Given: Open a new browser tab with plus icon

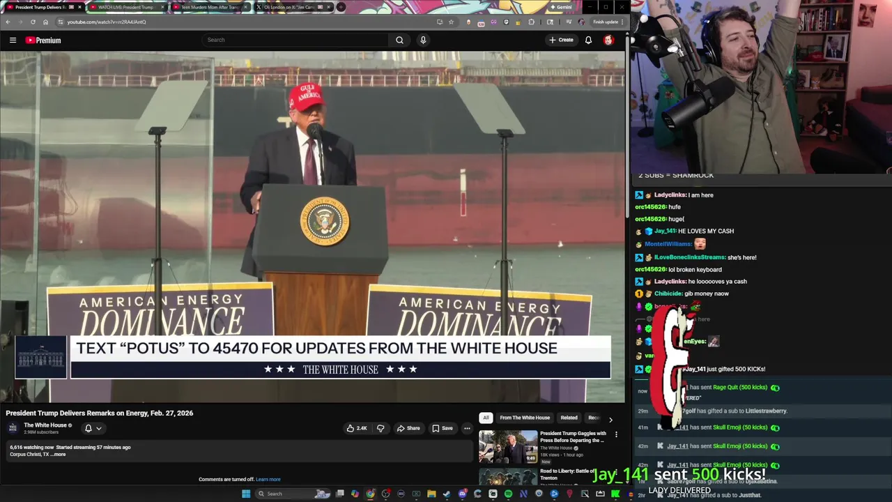Looking at the screenshot, I should click(x=341, y=7).
